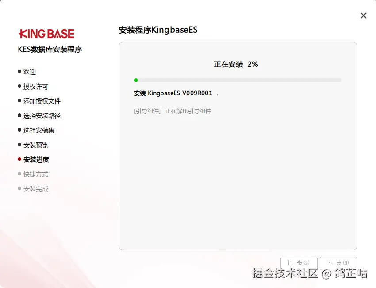
Task: Close the KingbaseES installer window
Action: tap(364, 16)
